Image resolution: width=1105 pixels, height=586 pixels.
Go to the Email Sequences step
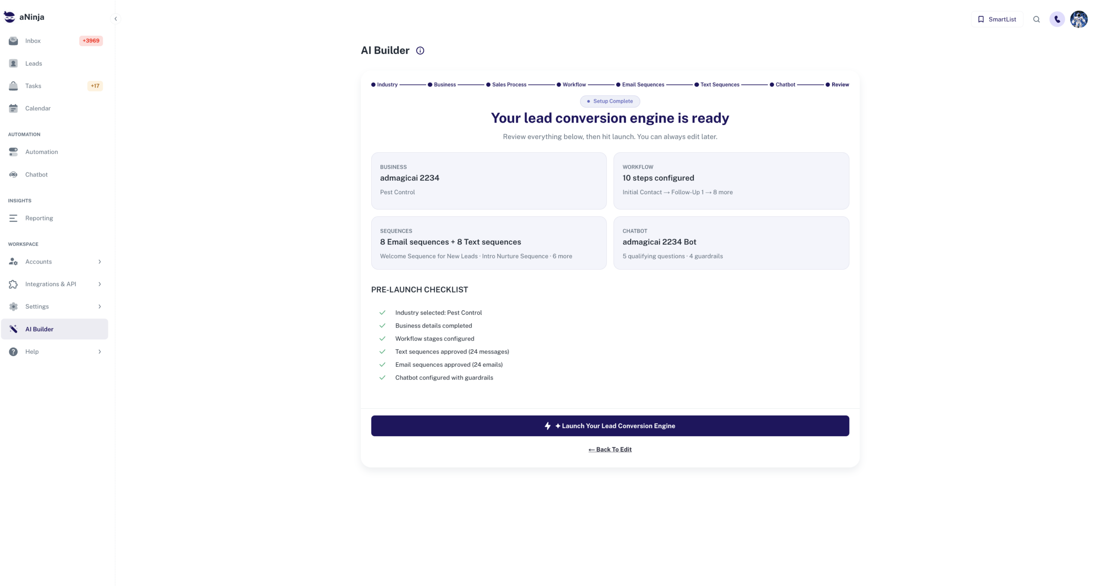click(x=640, y=85)
